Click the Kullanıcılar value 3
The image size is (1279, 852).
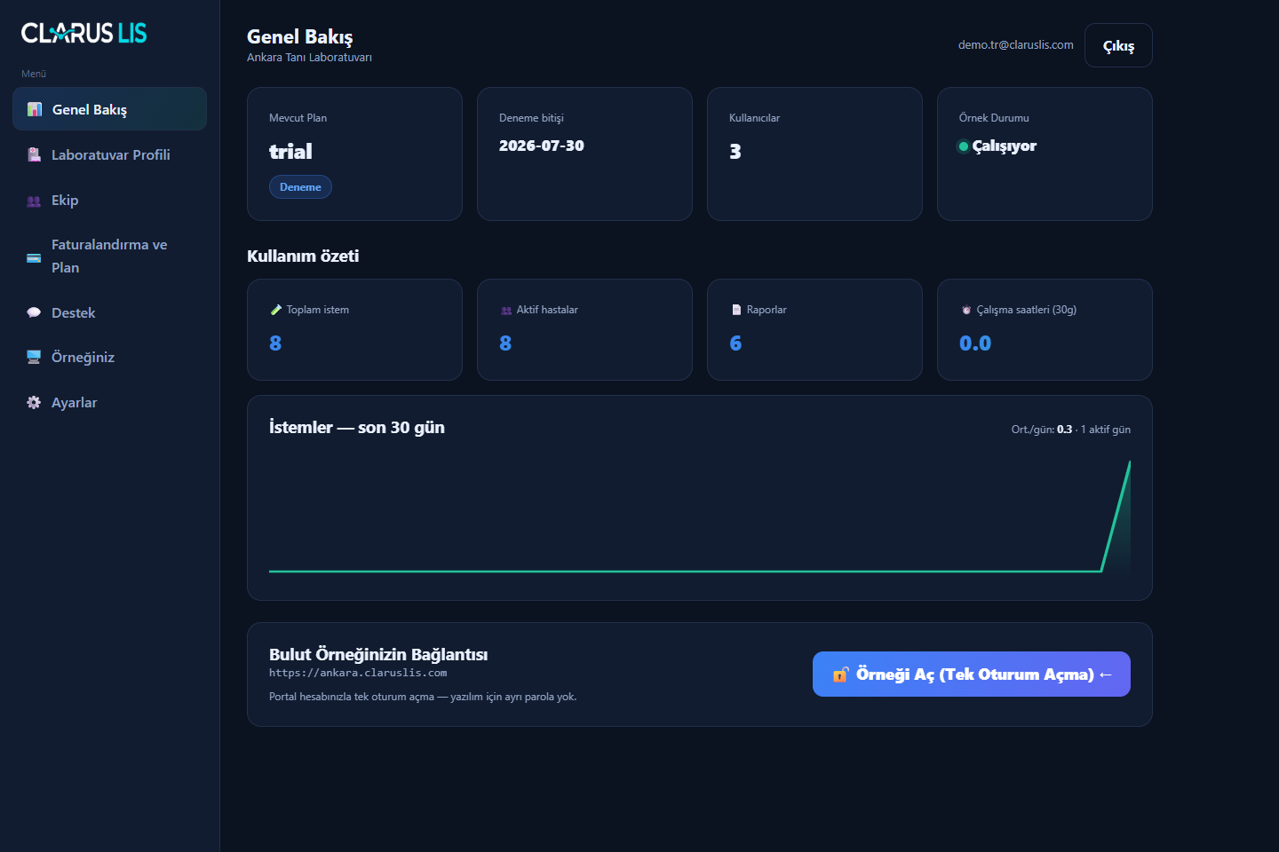[x=735, y=152]
